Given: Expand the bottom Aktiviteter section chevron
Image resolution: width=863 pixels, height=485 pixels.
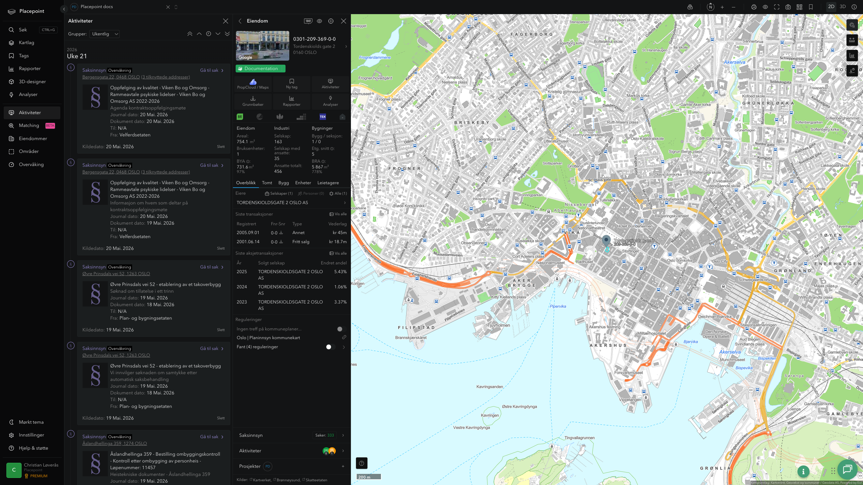Looking at the screenshot, I should 343,451.
